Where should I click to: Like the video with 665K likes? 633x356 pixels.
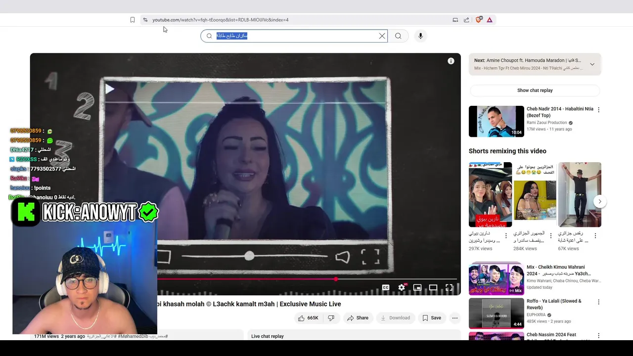point(308,318)
